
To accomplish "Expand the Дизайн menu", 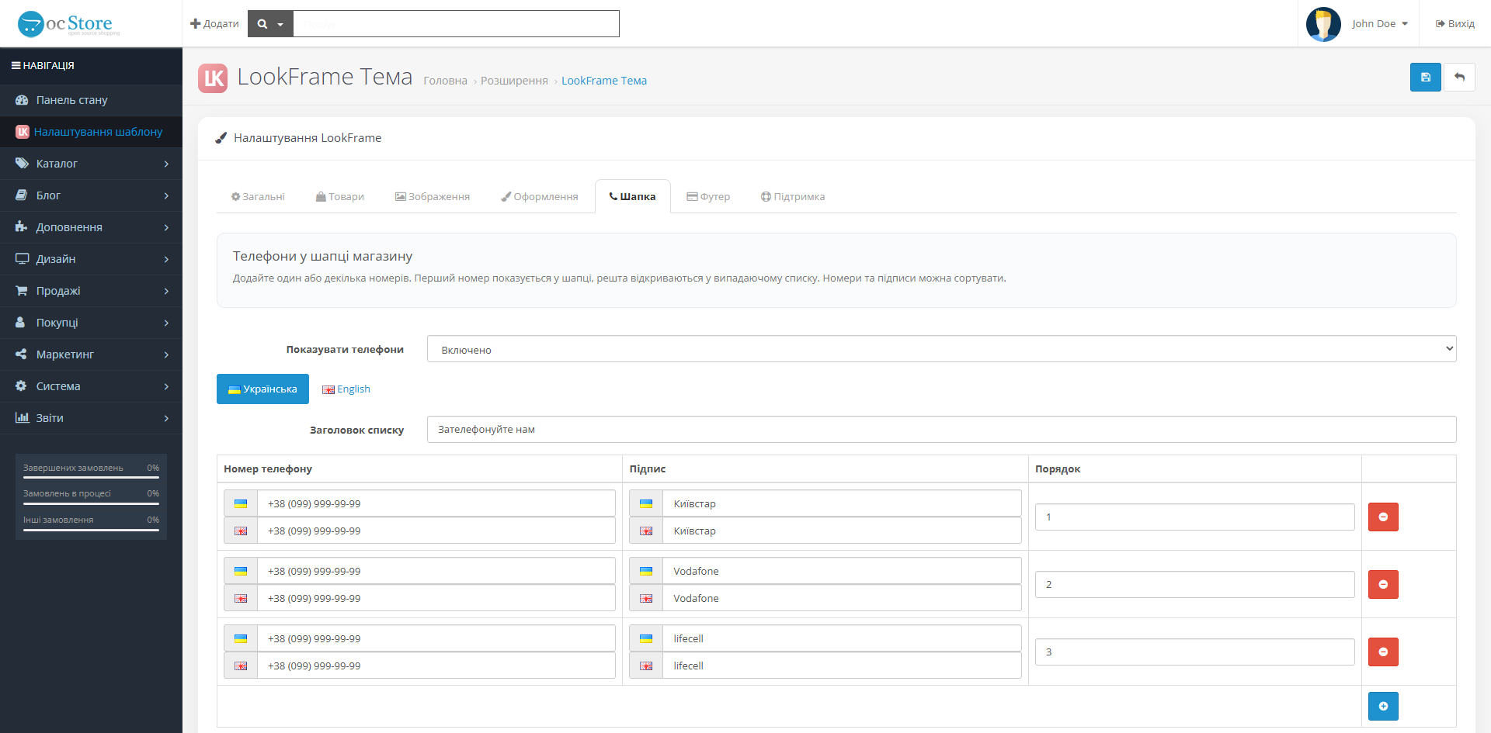I will (x=91, y=259).
